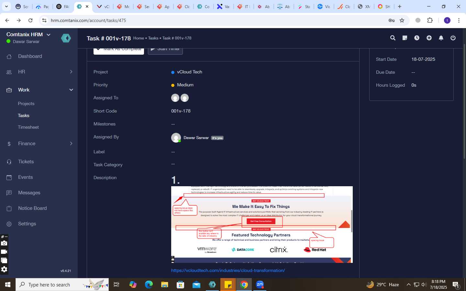Open the Windows notification center
Viewport: 466px width, 291px height.
pos(456,285)
